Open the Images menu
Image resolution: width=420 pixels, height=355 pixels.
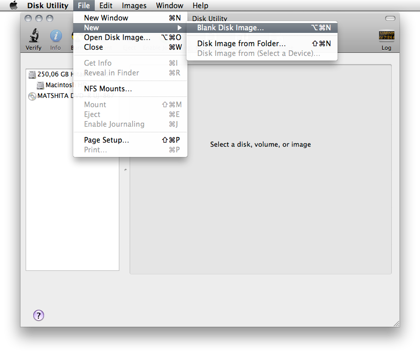(134, 5)
